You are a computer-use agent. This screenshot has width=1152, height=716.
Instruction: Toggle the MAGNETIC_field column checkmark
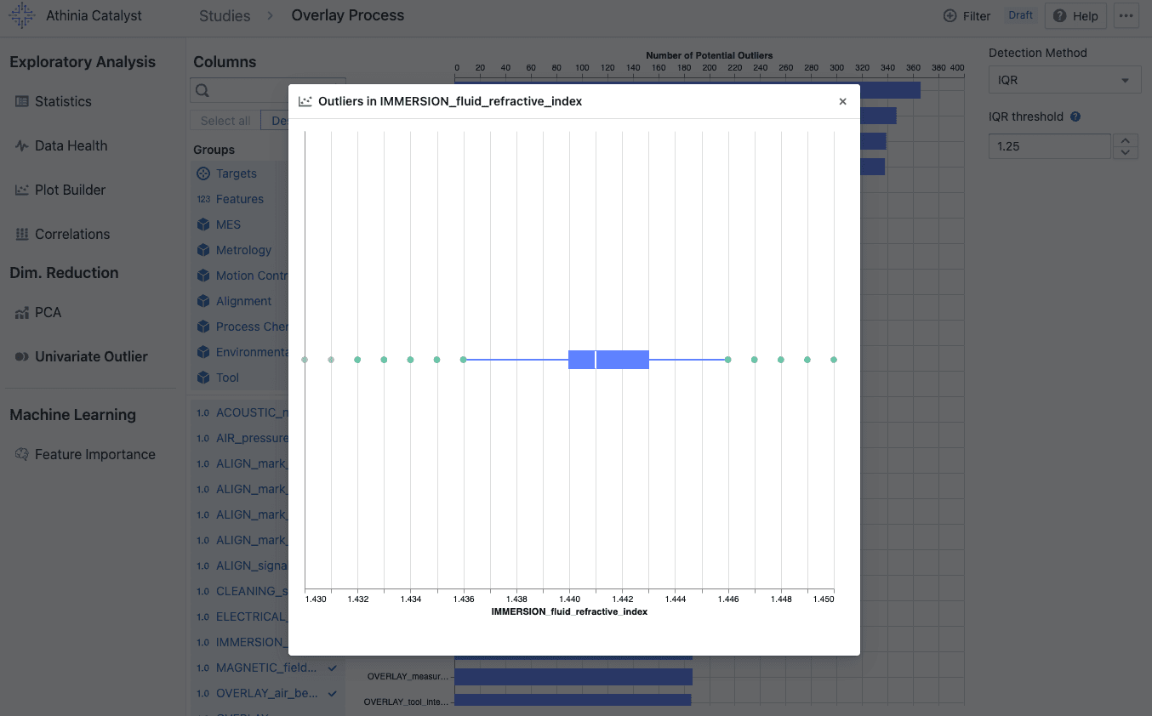coord(333,668)
